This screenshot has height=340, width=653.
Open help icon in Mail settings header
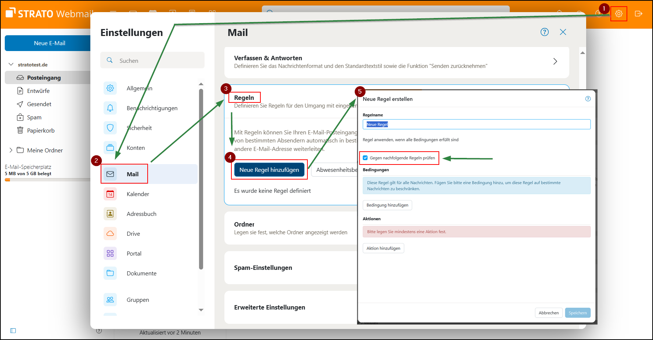click(x=544, y=32)
